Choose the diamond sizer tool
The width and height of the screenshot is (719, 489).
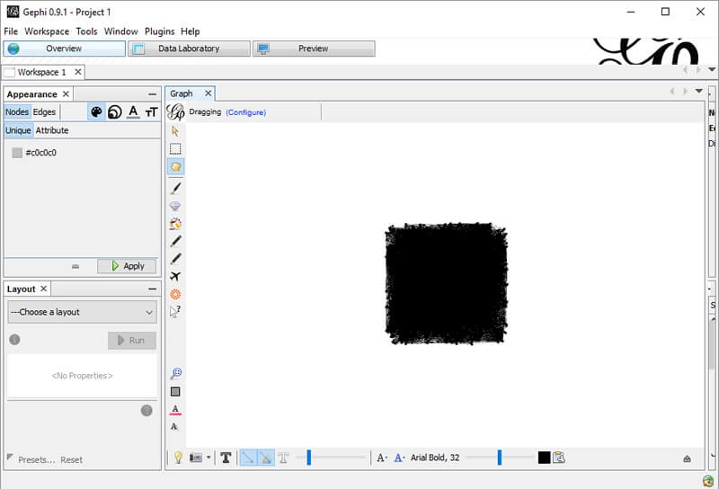click(x=175, y=206)
